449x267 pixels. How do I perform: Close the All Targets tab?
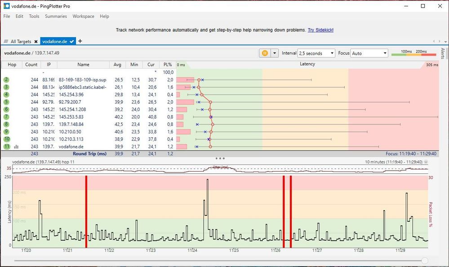(36, 42)
